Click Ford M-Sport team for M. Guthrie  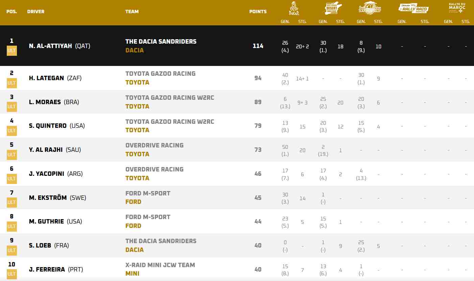click(x=148, y=217)
